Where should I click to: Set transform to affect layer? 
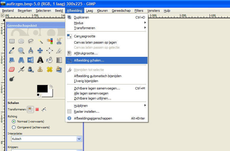click(x=30, y=109)
